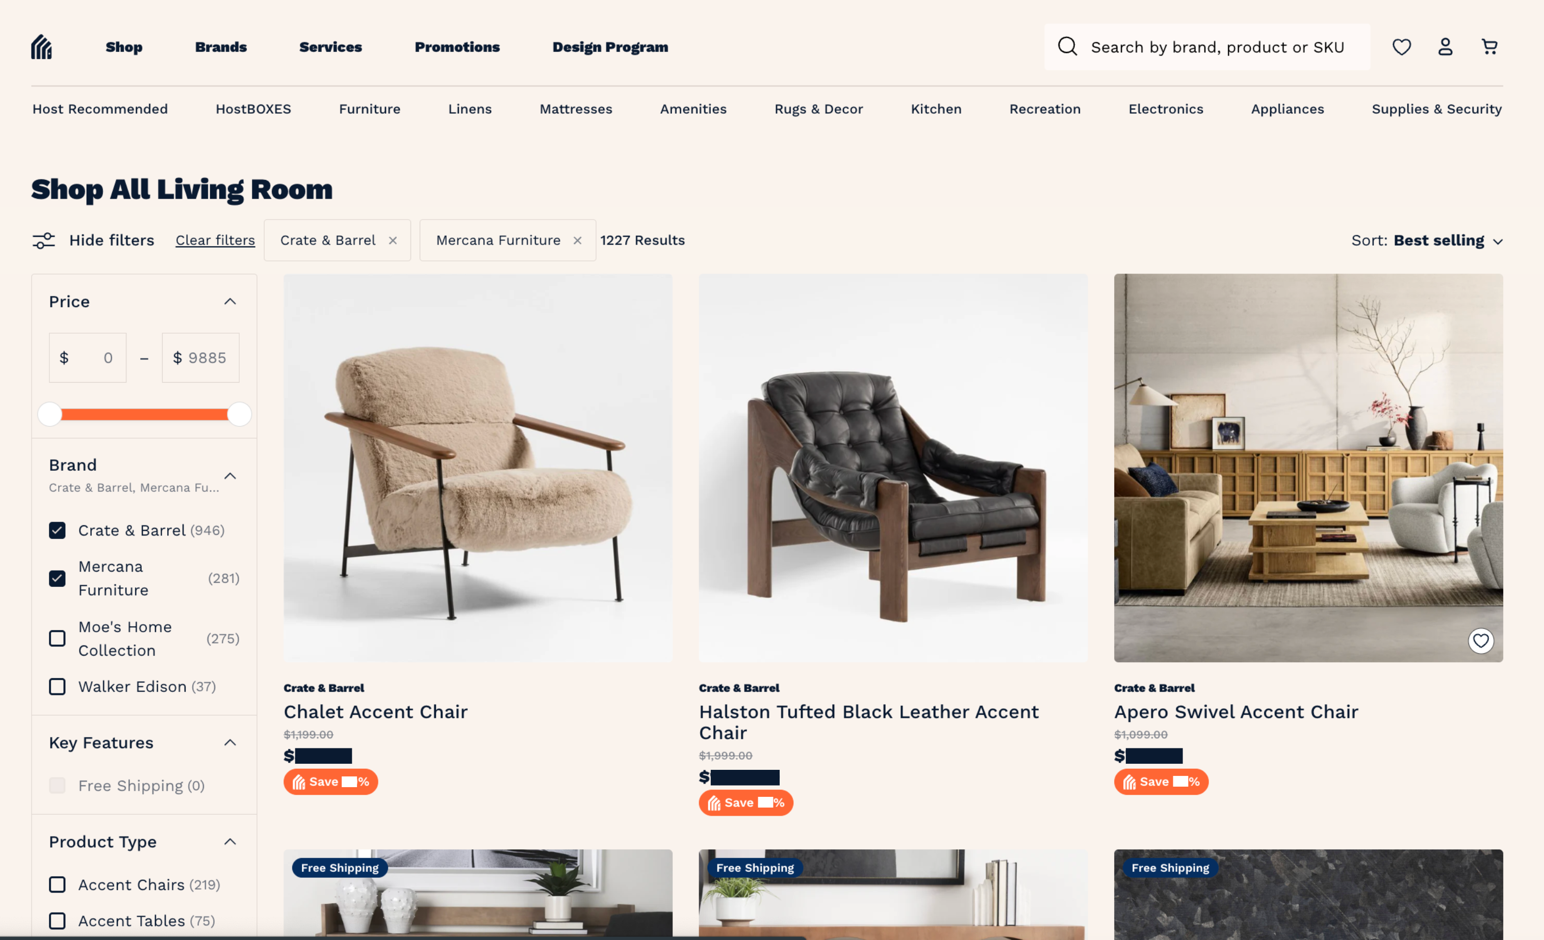Viewport: 1544px width, 940px height.
Task: Click the Hide filters sliders icon
Action: (x=43, y=240)
